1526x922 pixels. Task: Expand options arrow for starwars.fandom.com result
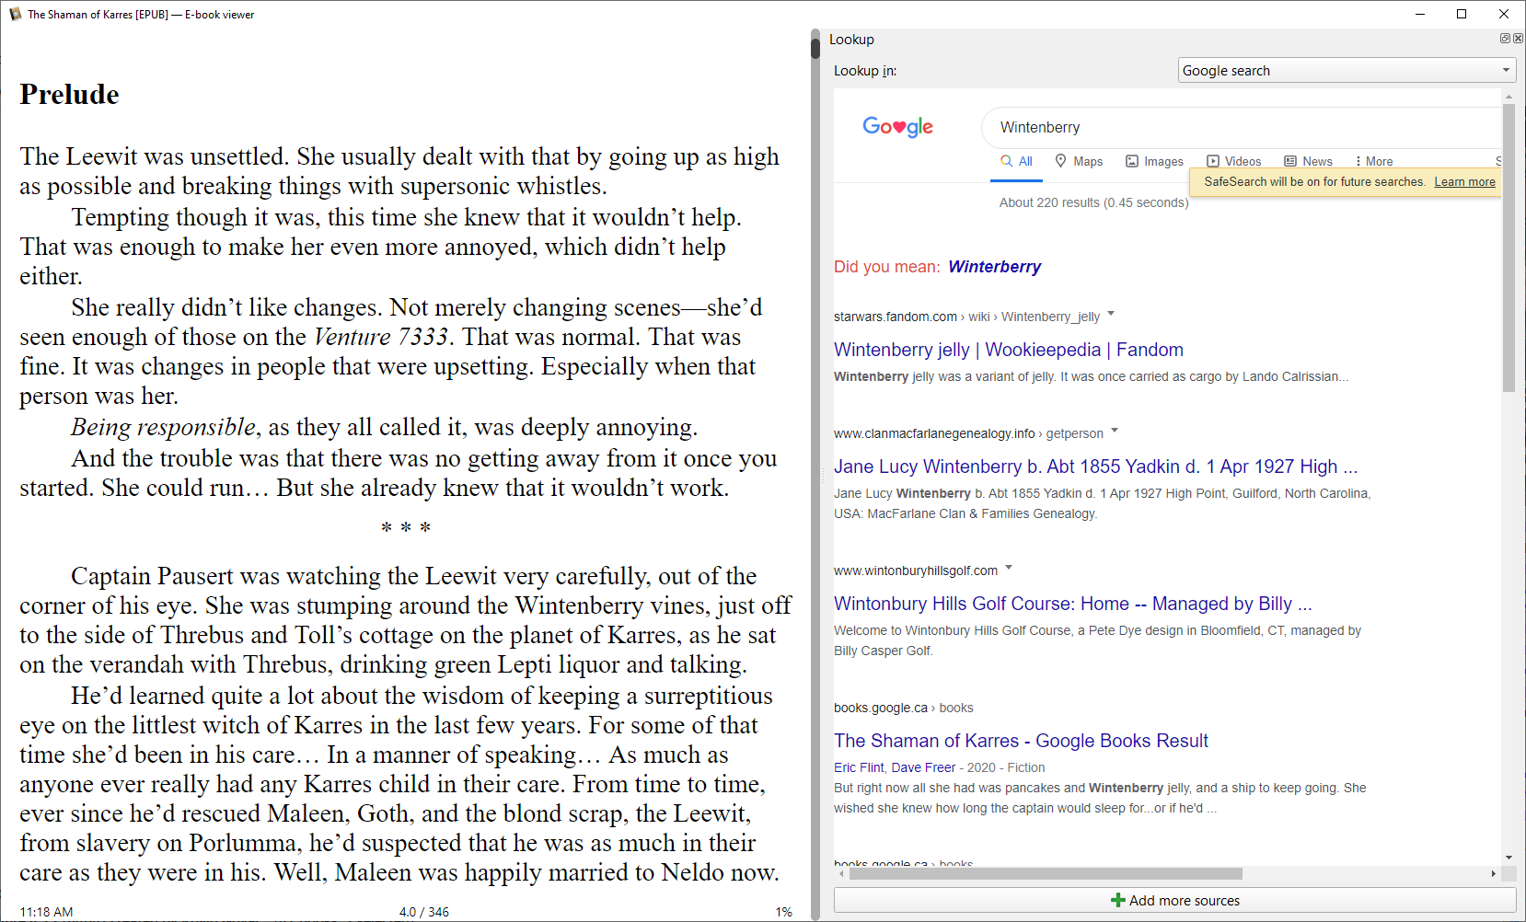(x=1111, y=314)
